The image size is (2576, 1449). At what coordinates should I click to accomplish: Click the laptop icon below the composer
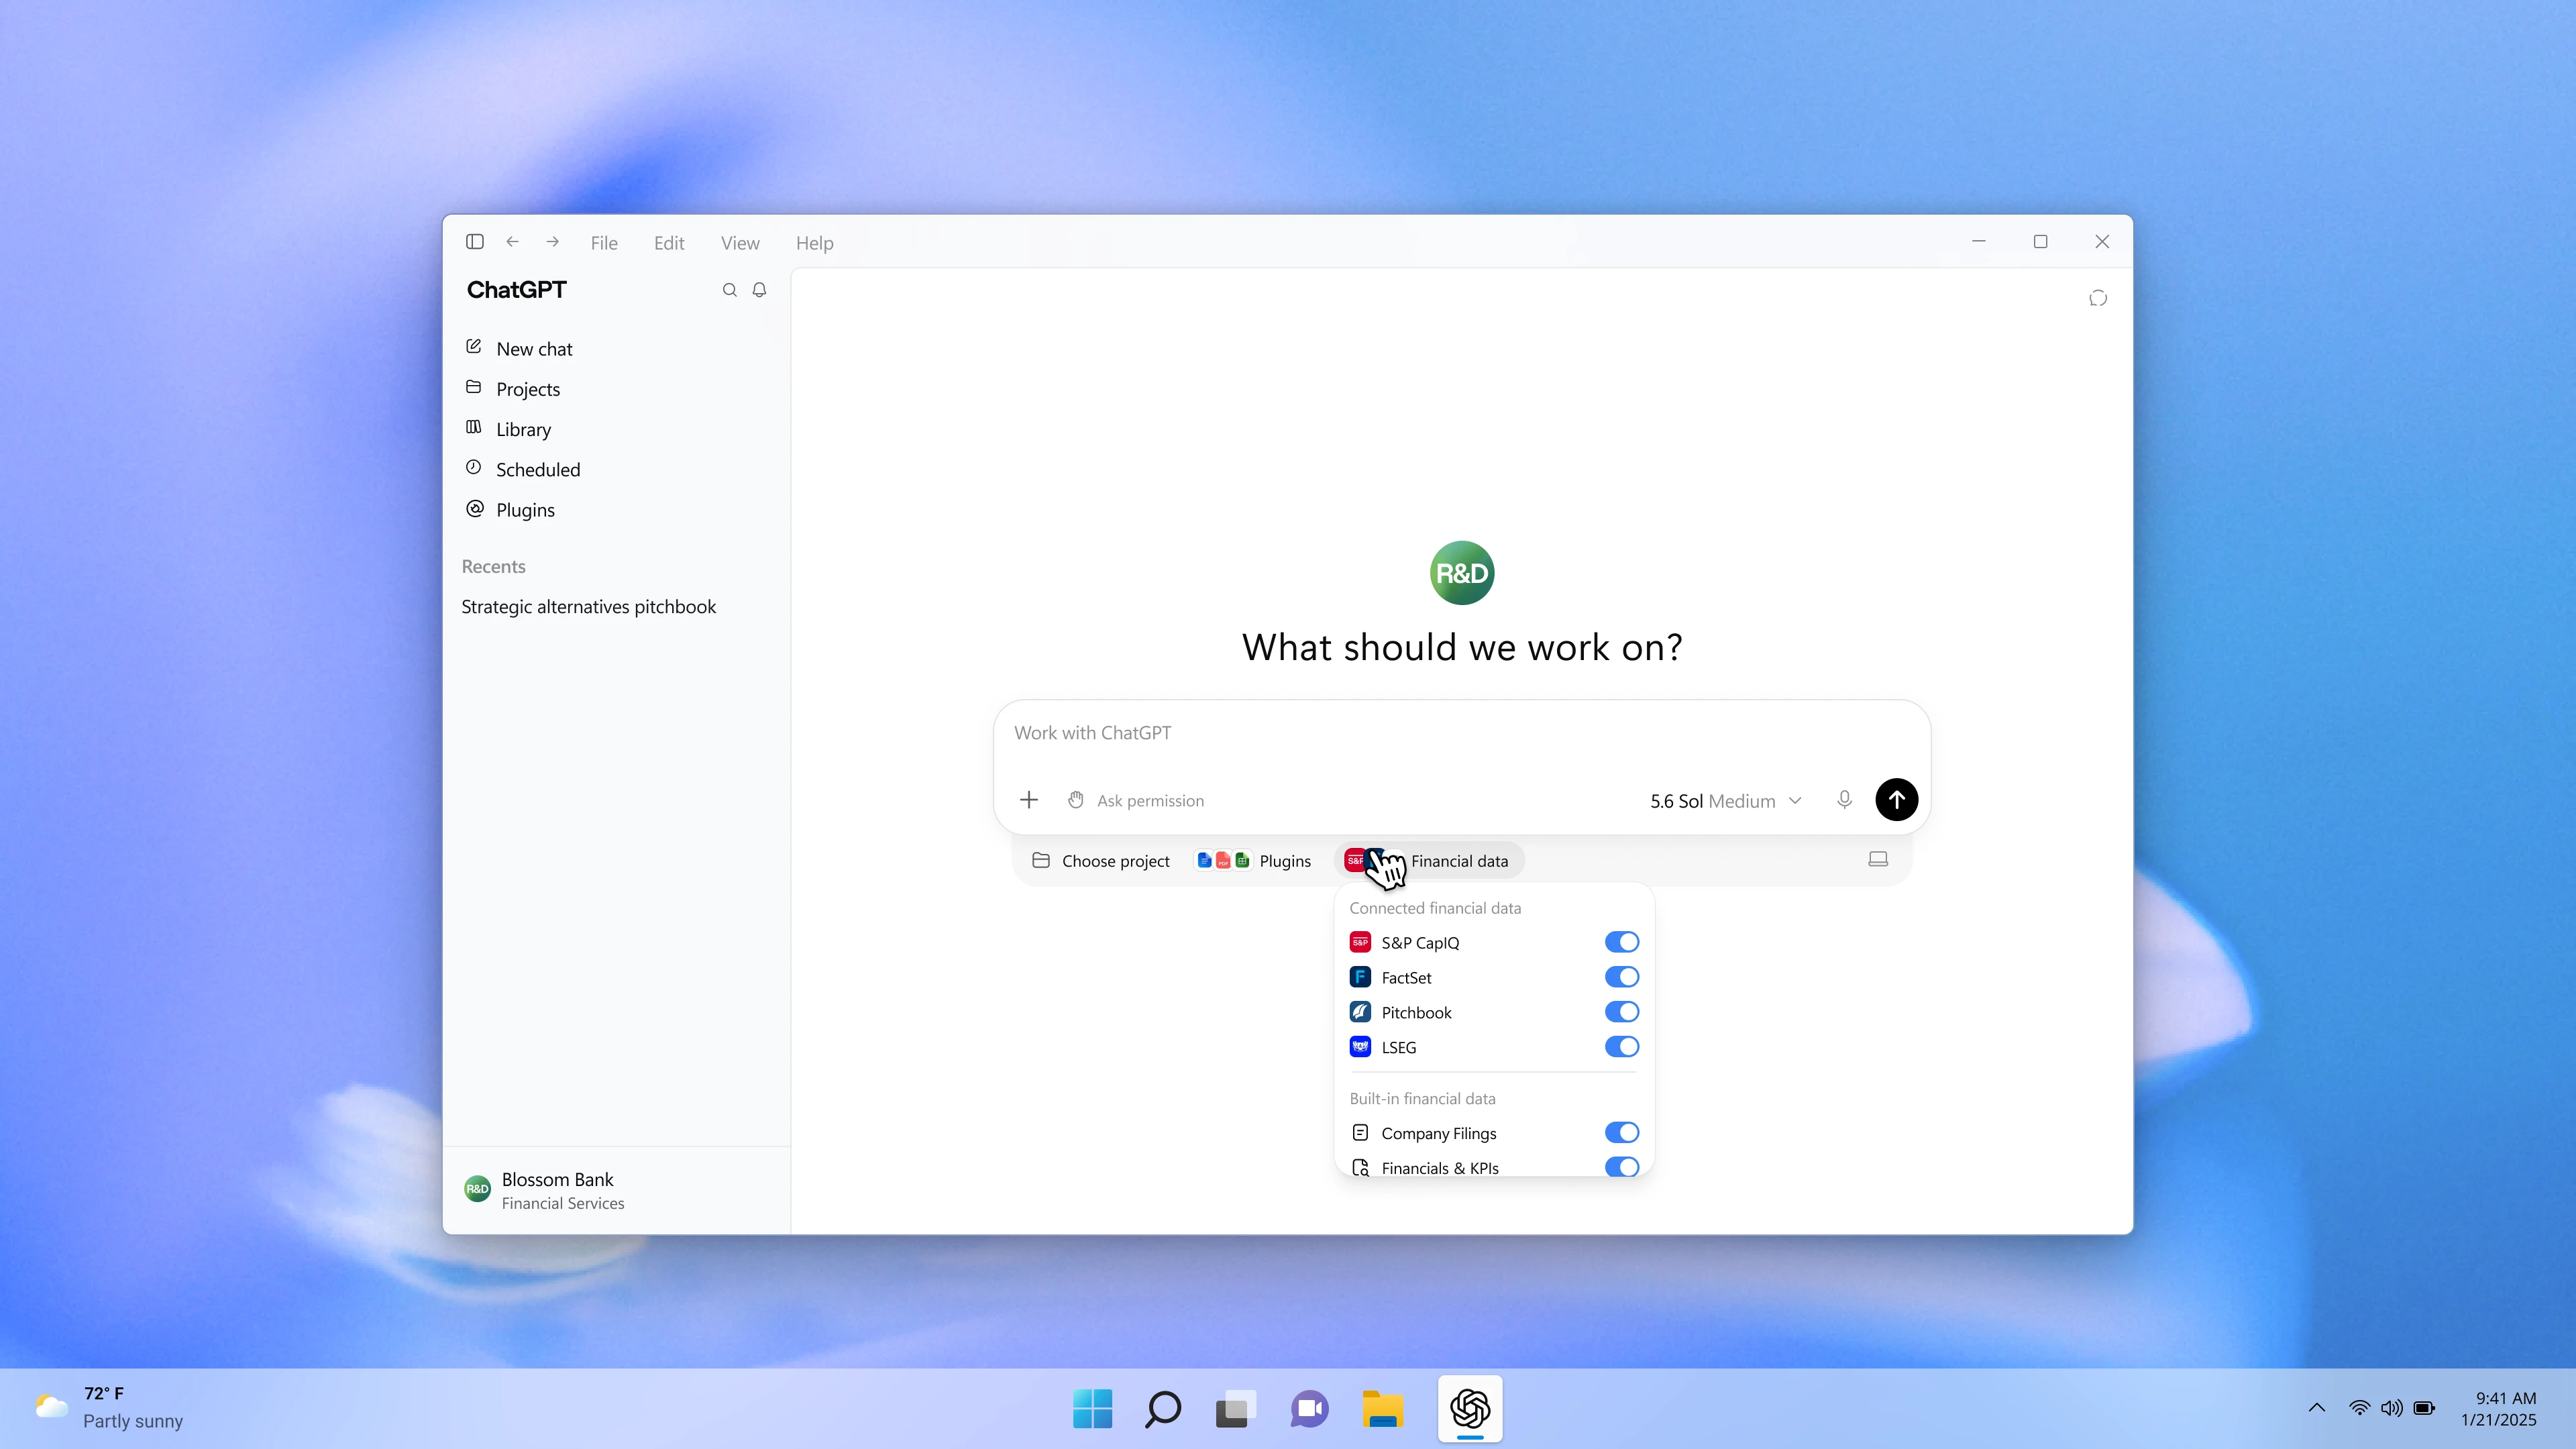(1878, 860)
